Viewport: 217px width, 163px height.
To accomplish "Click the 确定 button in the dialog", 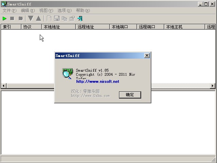I will point(130,95).
